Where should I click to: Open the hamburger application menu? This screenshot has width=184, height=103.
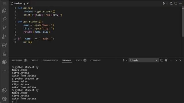4,3
